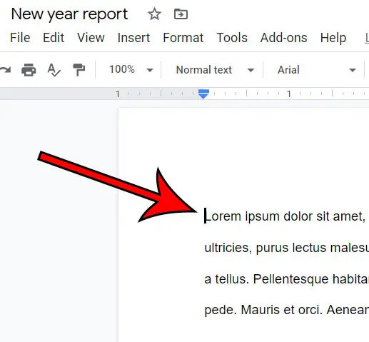This screenshot has width=369, height=342.
Task: Click the New year report title field
Action: (69, 14)
